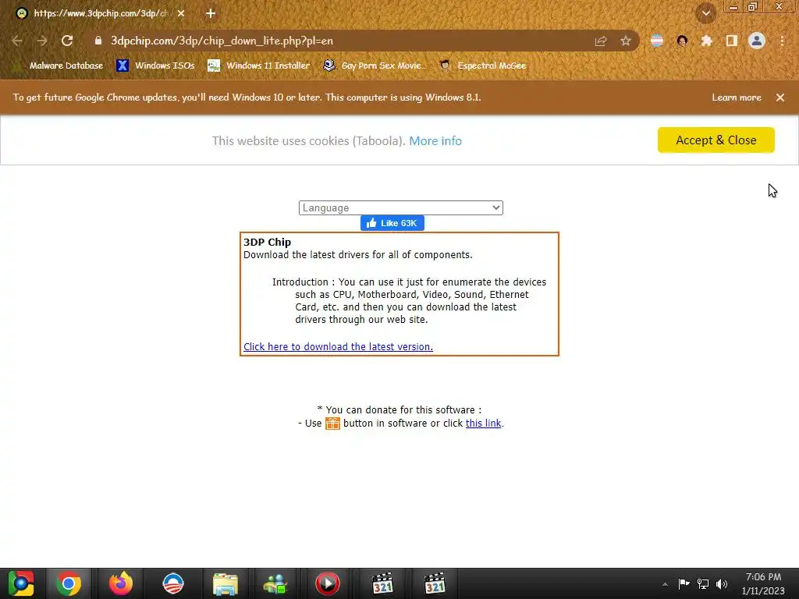This screenshot has height=599, width=799.
Task: Open the clock showing 7:06 PM
Action: [x=763, y=583]
